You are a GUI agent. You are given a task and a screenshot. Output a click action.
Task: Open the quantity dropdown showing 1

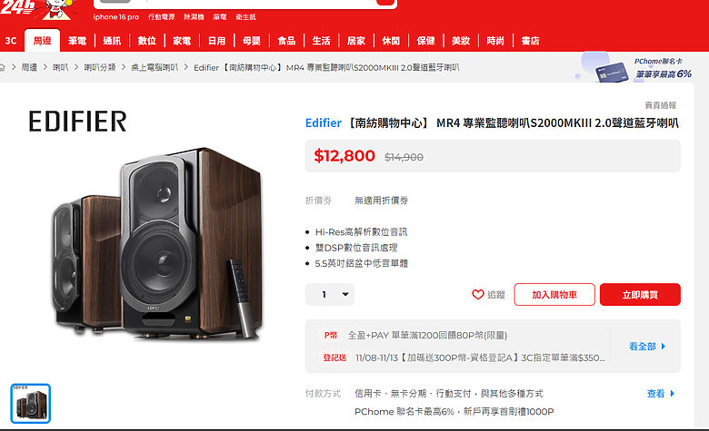(x=330, y=295)
